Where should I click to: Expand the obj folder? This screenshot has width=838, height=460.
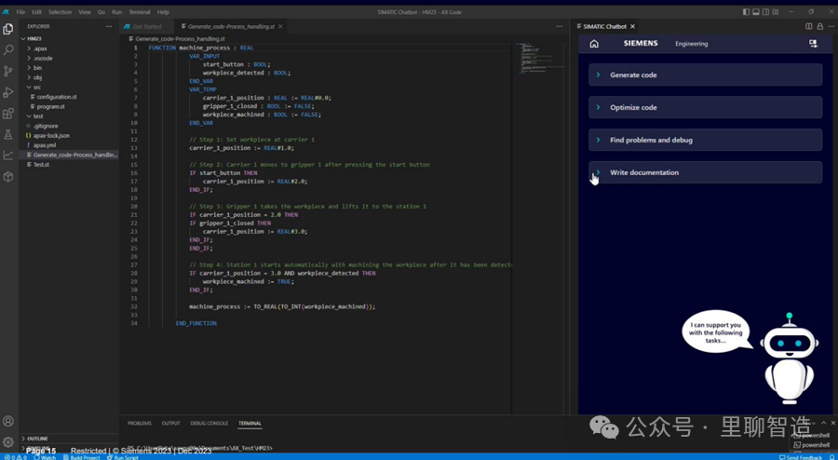point(70,77)
